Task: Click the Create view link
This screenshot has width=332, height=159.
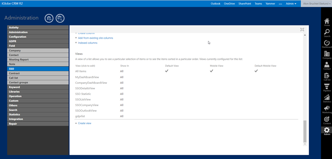Action: 85,123
